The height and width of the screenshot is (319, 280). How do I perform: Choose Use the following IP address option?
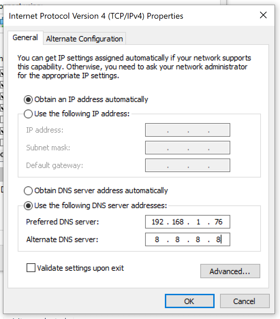29,114
